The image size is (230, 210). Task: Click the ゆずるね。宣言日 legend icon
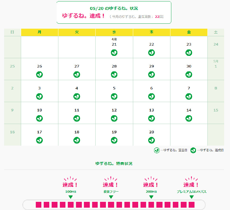(157, 150)
